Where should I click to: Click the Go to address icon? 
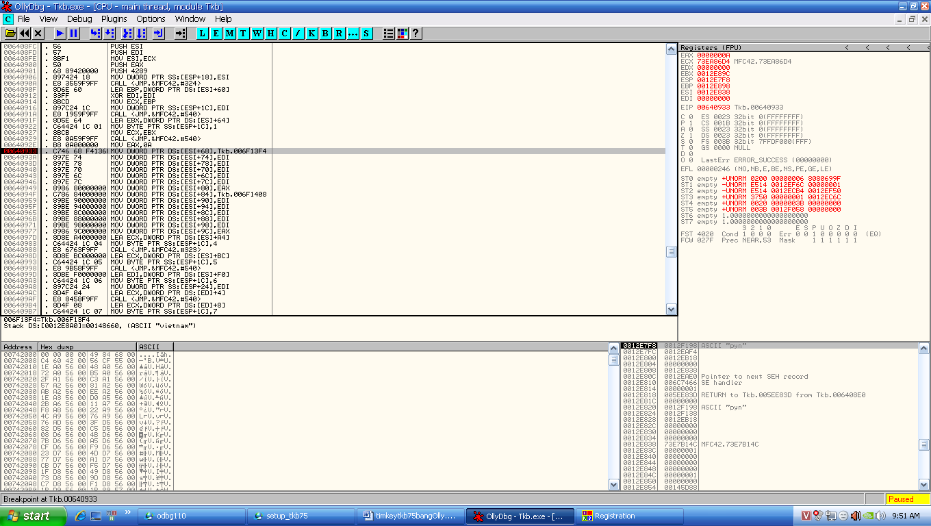(181, 33)
